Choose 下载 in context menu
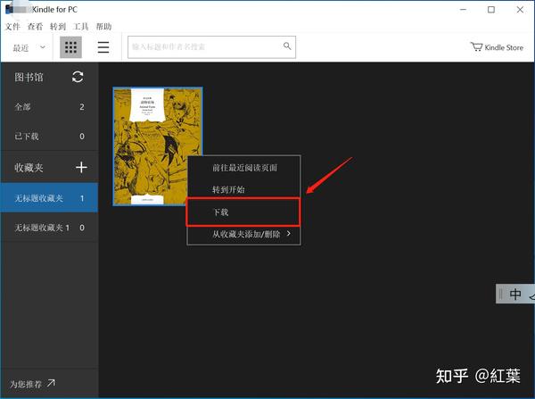Image resolution: width=535 pixels, height=399 pixels. [x=243, y=212]
